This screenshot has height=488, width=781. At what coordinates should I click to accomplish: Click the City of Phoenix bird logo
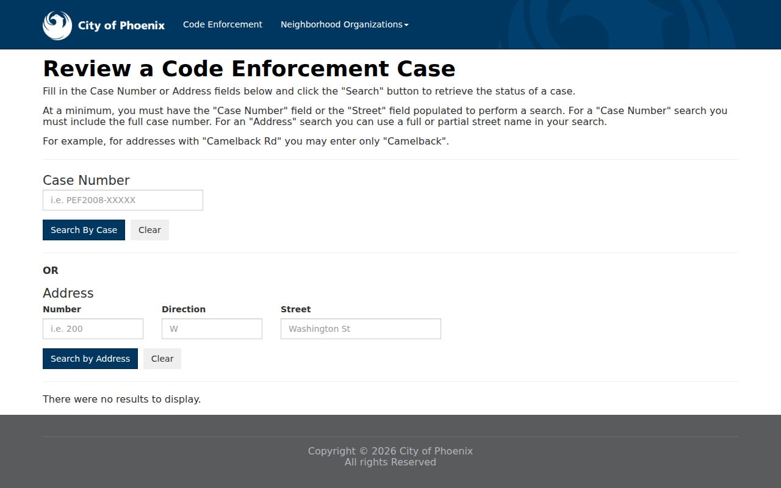(x=57, y=25)
